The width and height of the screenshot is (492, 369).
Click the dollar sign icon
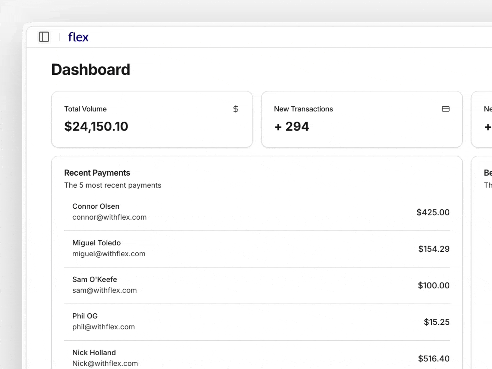[236, 109]
